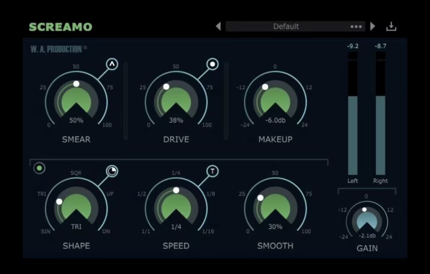
Task: Go to the previous preset with left arrow
Action: tap(218, 26)
